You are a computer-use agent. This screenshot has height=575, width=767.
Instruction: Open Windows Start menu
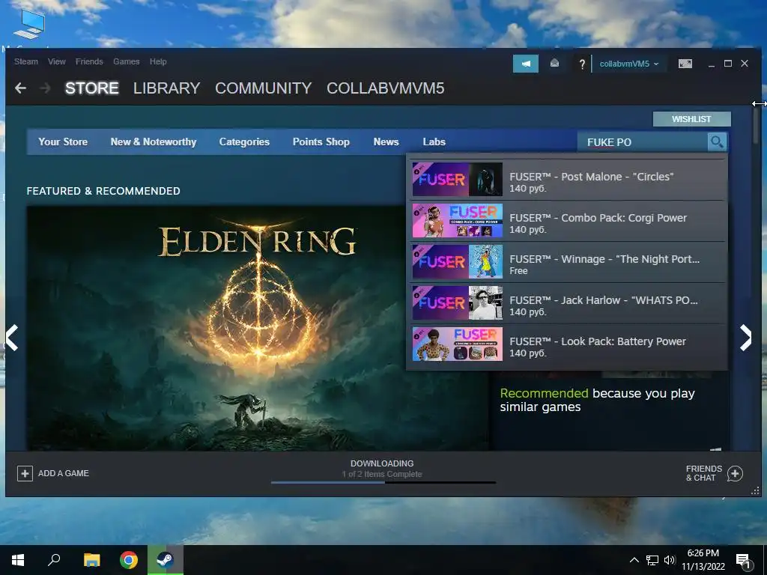18,560
